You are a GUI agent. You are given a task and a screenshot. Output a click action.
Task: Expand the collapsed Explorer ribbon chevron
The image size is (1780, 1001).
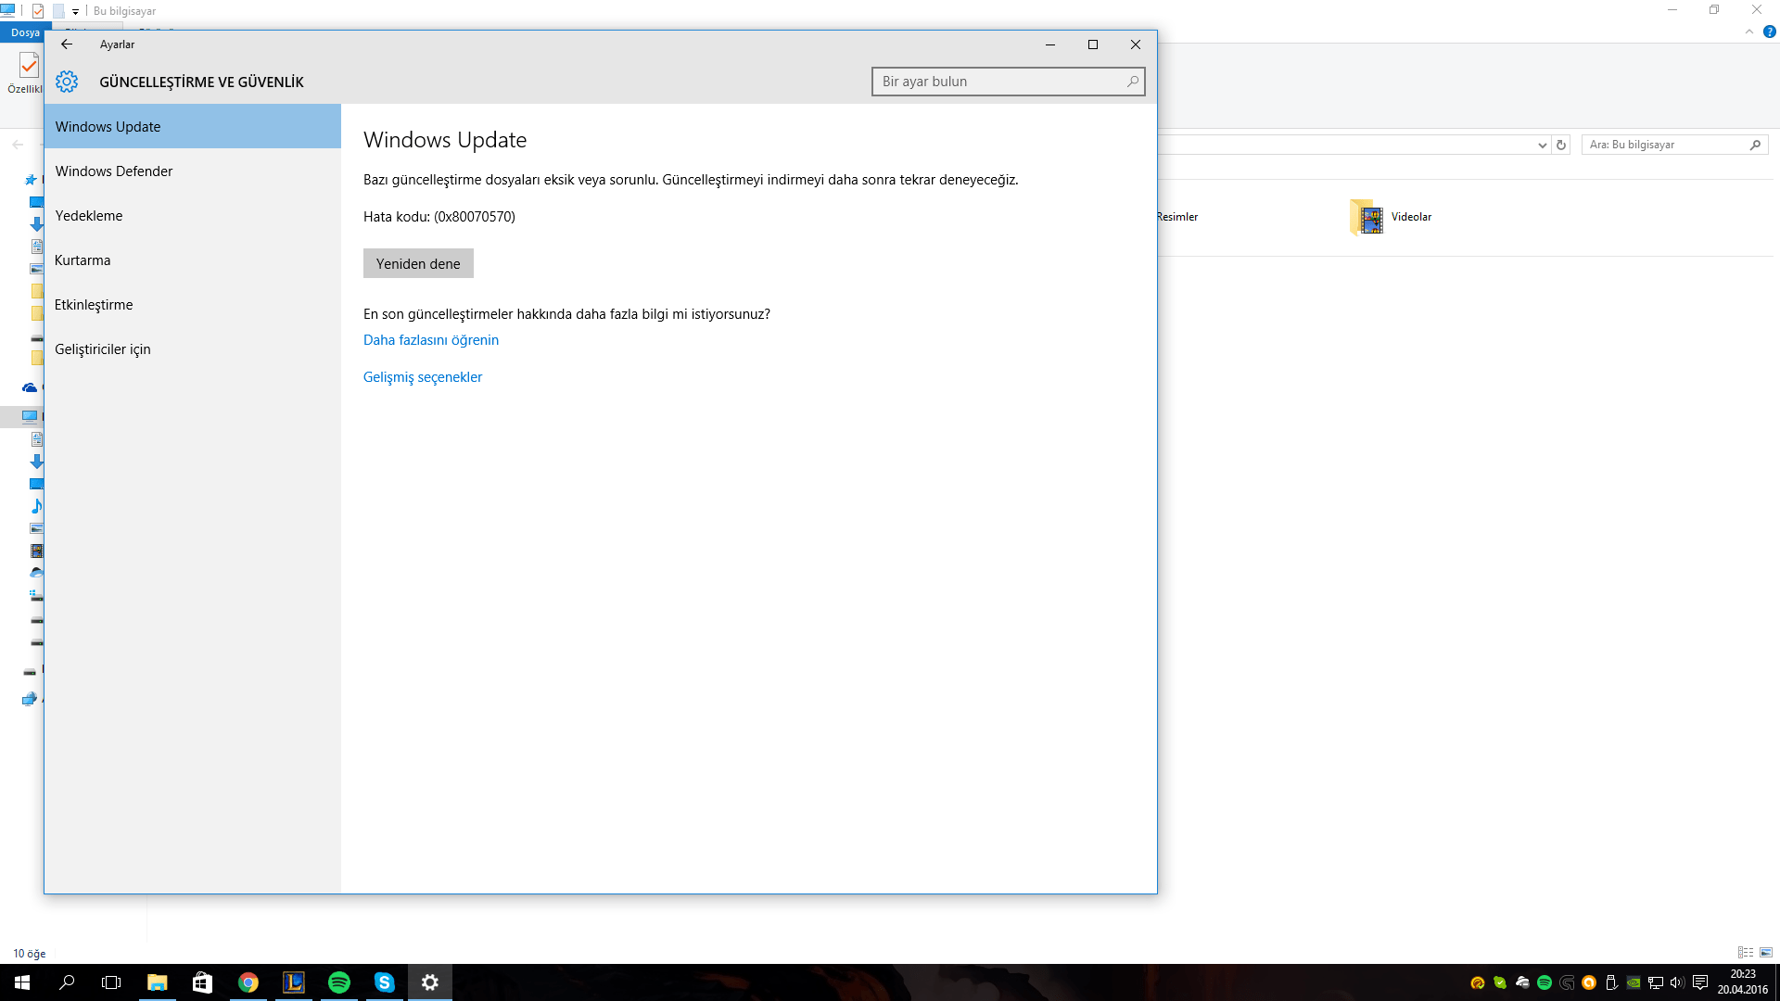click(x=1749, y=32)
